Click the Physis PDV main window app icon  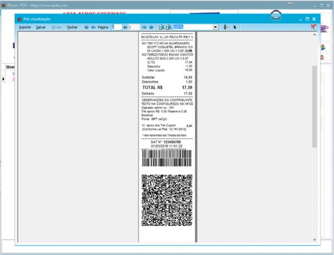[4, 5]
